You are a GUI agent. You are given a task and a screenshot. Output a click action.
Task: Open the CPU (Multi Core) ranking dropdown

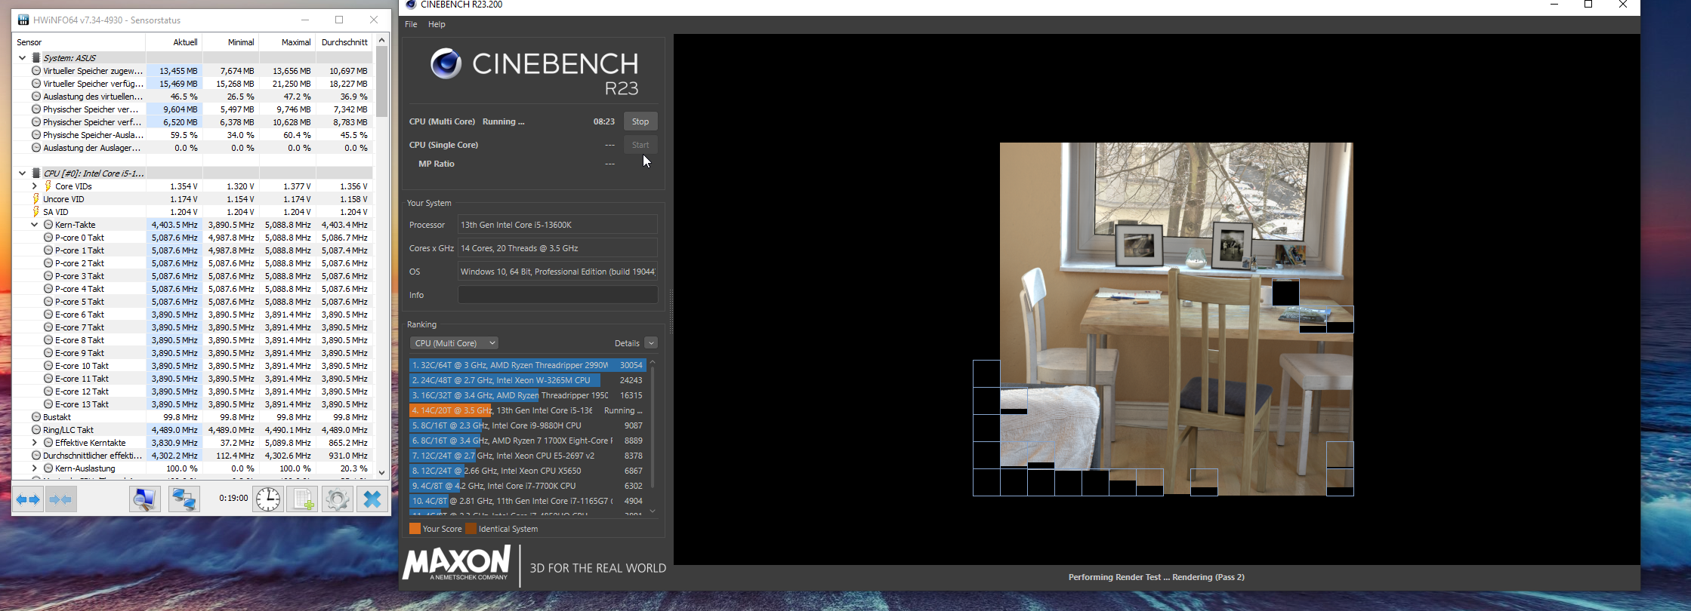coord(454,343)
